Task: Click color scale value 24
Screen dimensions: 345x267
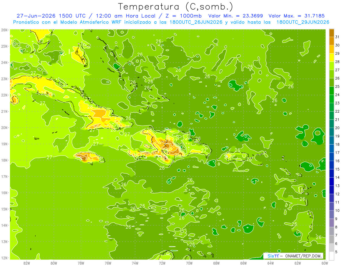Action: tap(337, 95)
